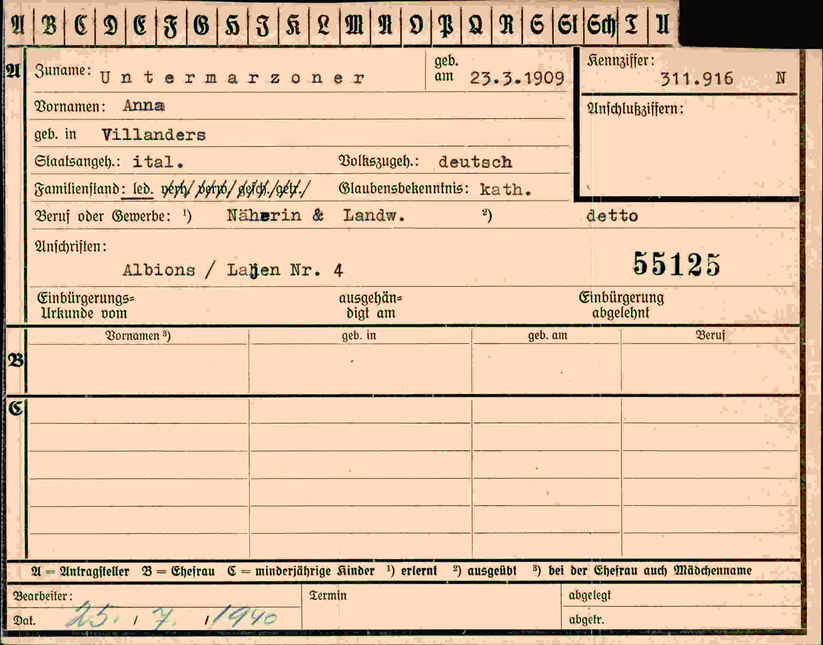Select the alphabet index tab B
The height and width of the screenshot is (645, 823).
tap(49, 25)
